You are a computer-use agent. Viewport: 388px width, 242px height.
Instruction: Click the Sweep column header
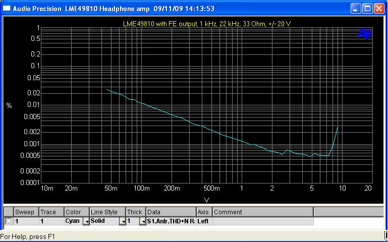[x=26, y=212]
